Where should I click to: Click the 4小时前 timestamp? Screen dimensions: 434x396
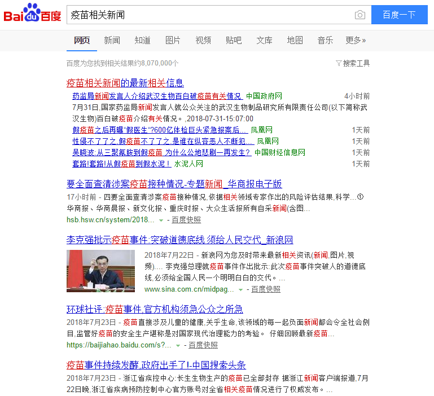[x=357, y=96]
